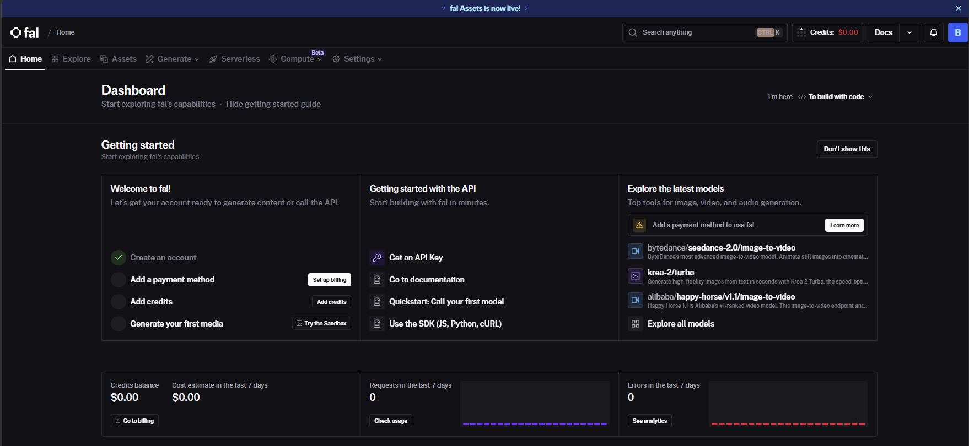
Task: Click document icon beside Use the SDK
Action: [377, 324]
